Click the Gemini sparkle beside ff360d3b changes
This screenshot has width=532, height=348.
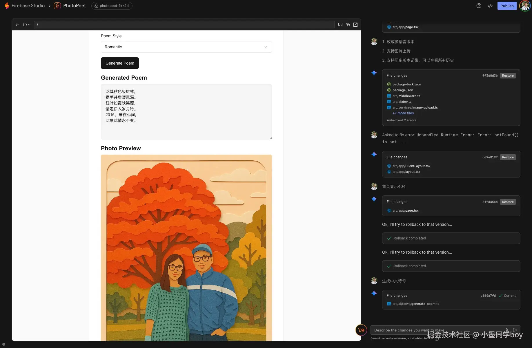point(374,73)
